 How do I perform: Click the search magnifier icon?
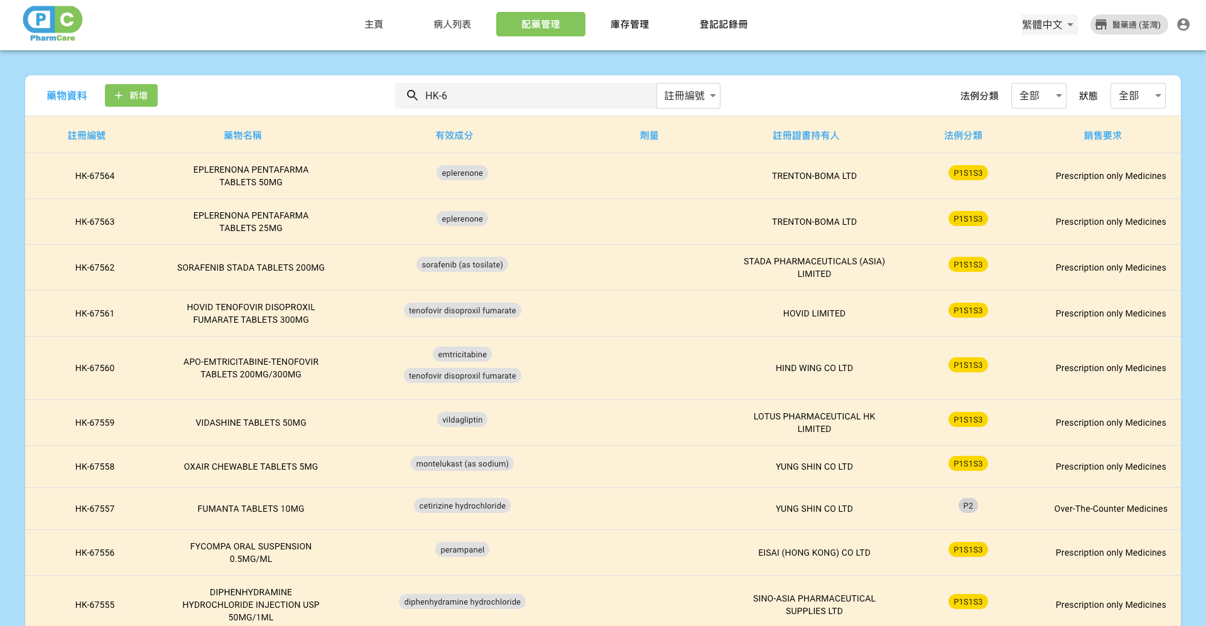click(x=412, y=95)
